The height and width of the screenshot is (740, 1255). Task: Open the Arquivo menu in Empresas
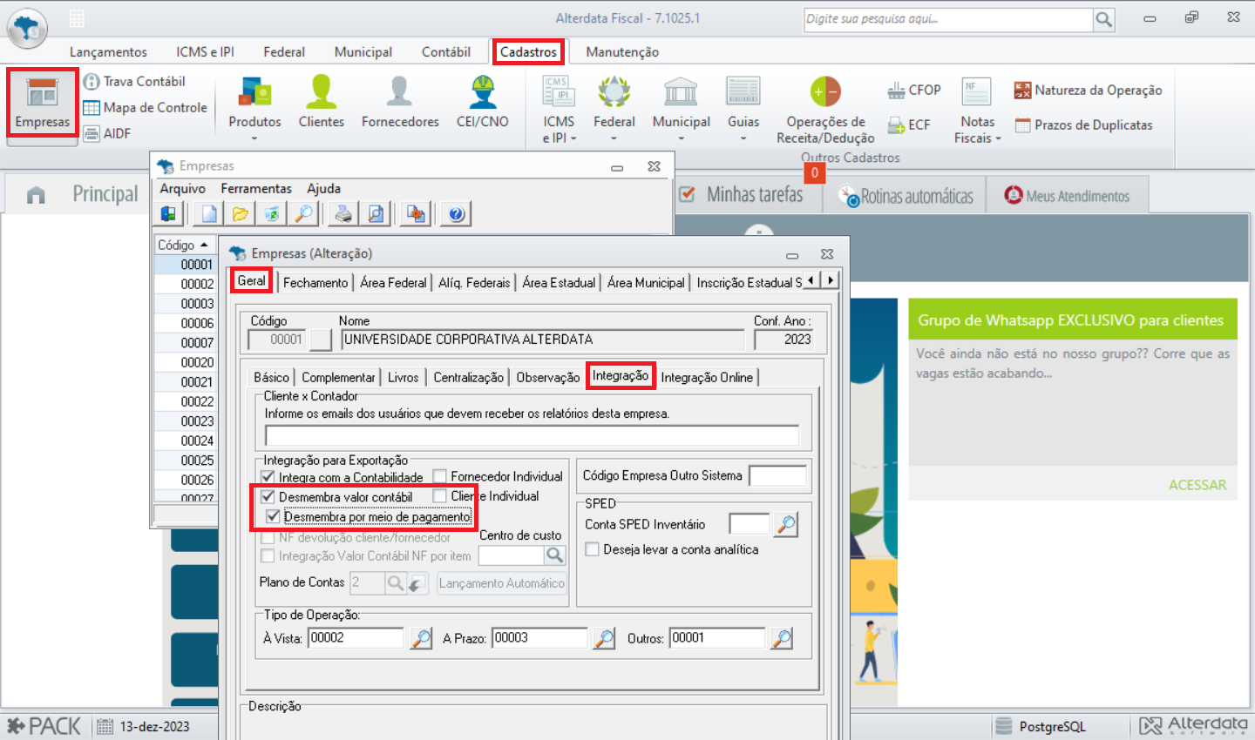(x=182, y=188)
